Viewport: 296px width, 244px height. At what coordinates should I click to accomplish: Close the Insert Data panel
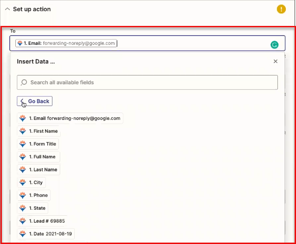(276, 61)
